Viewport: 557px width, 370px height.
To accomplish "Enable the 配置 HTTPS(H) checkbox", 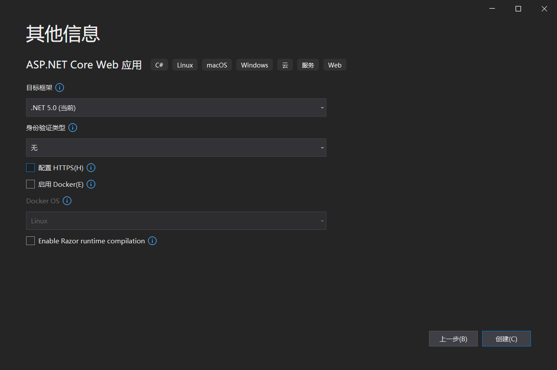I will point(30,168).
